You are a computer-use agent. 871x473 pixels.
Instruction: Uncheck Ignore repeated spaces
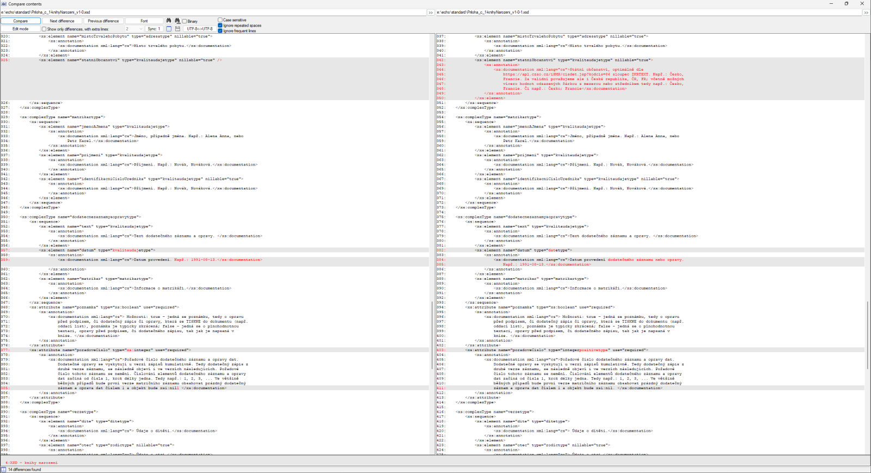(x=220, y=25)
